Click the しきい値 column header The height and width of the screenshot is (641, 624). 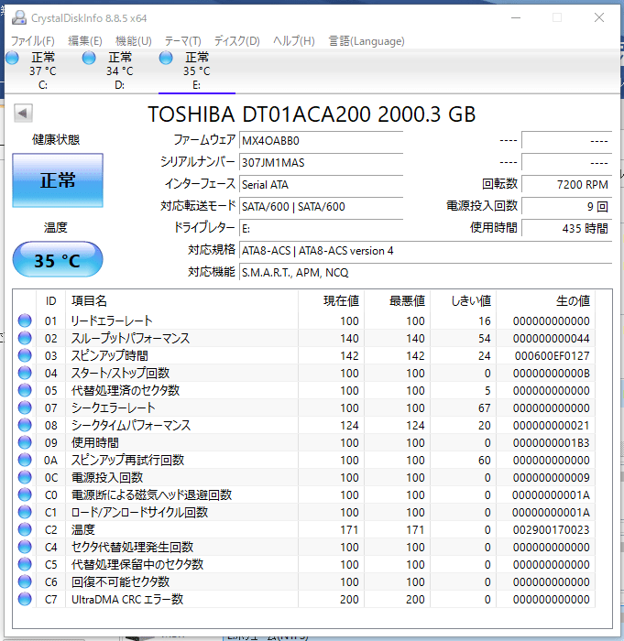(x=463, y=301)
